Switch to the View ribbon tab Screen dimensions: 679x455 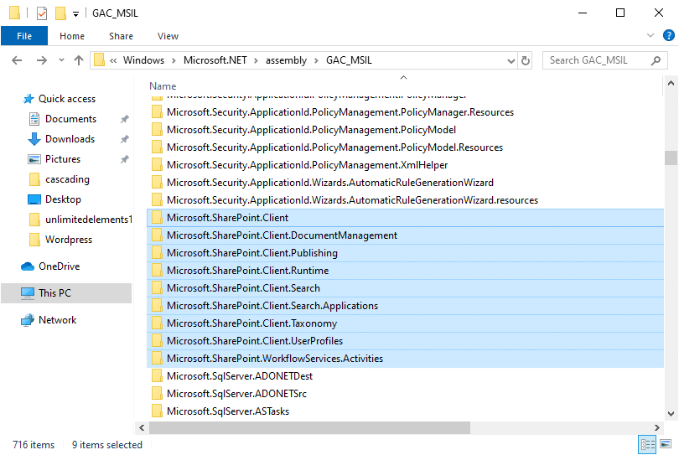[168, 36]
